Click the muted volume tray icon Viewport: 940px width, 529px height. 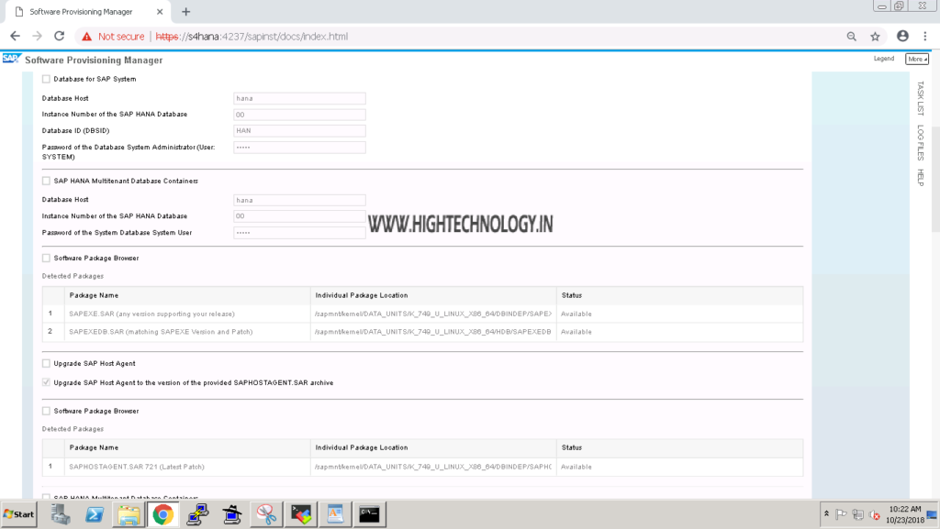coord(875,514)
